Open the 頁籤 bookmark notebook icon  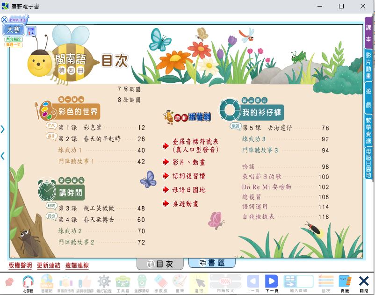coord(345,283)
